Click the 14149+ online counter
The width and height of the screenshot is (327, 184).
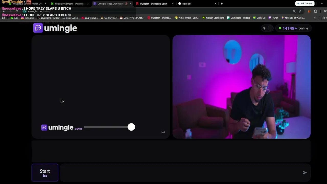[294, 28]
